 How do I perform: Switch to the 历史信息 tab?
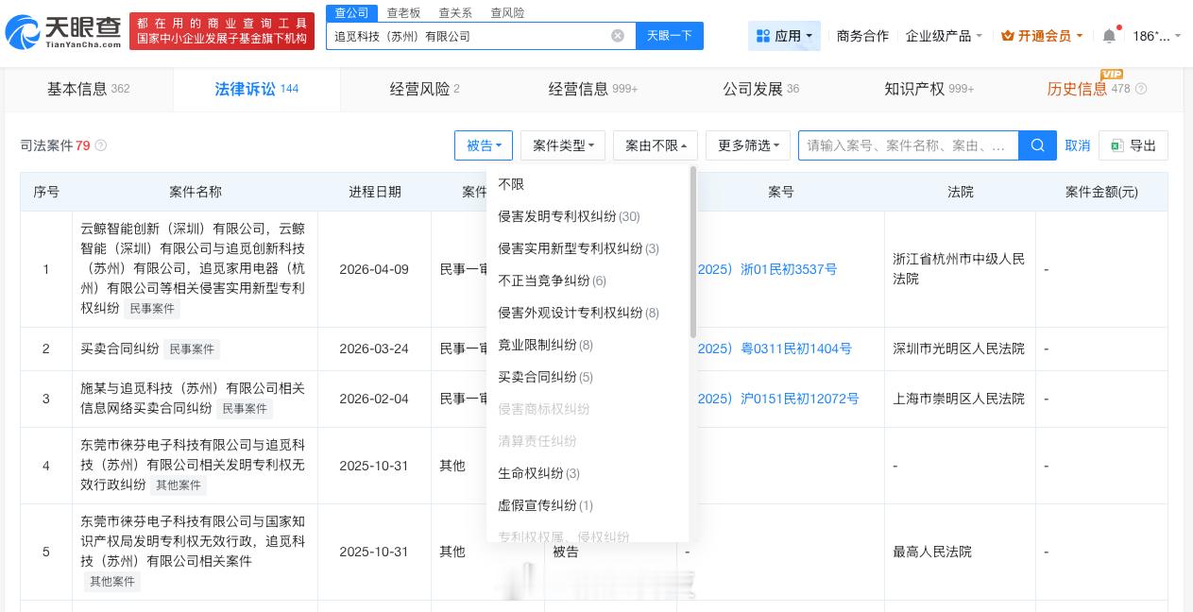click(1096, 89)
